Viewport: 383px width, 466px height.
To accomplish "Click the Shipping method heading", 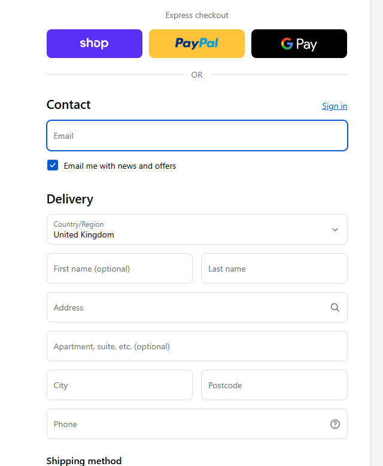I will tap(84, 461).
